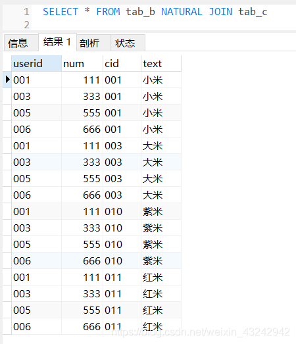
Task: Click the num column header
Action: coord(82,63)
